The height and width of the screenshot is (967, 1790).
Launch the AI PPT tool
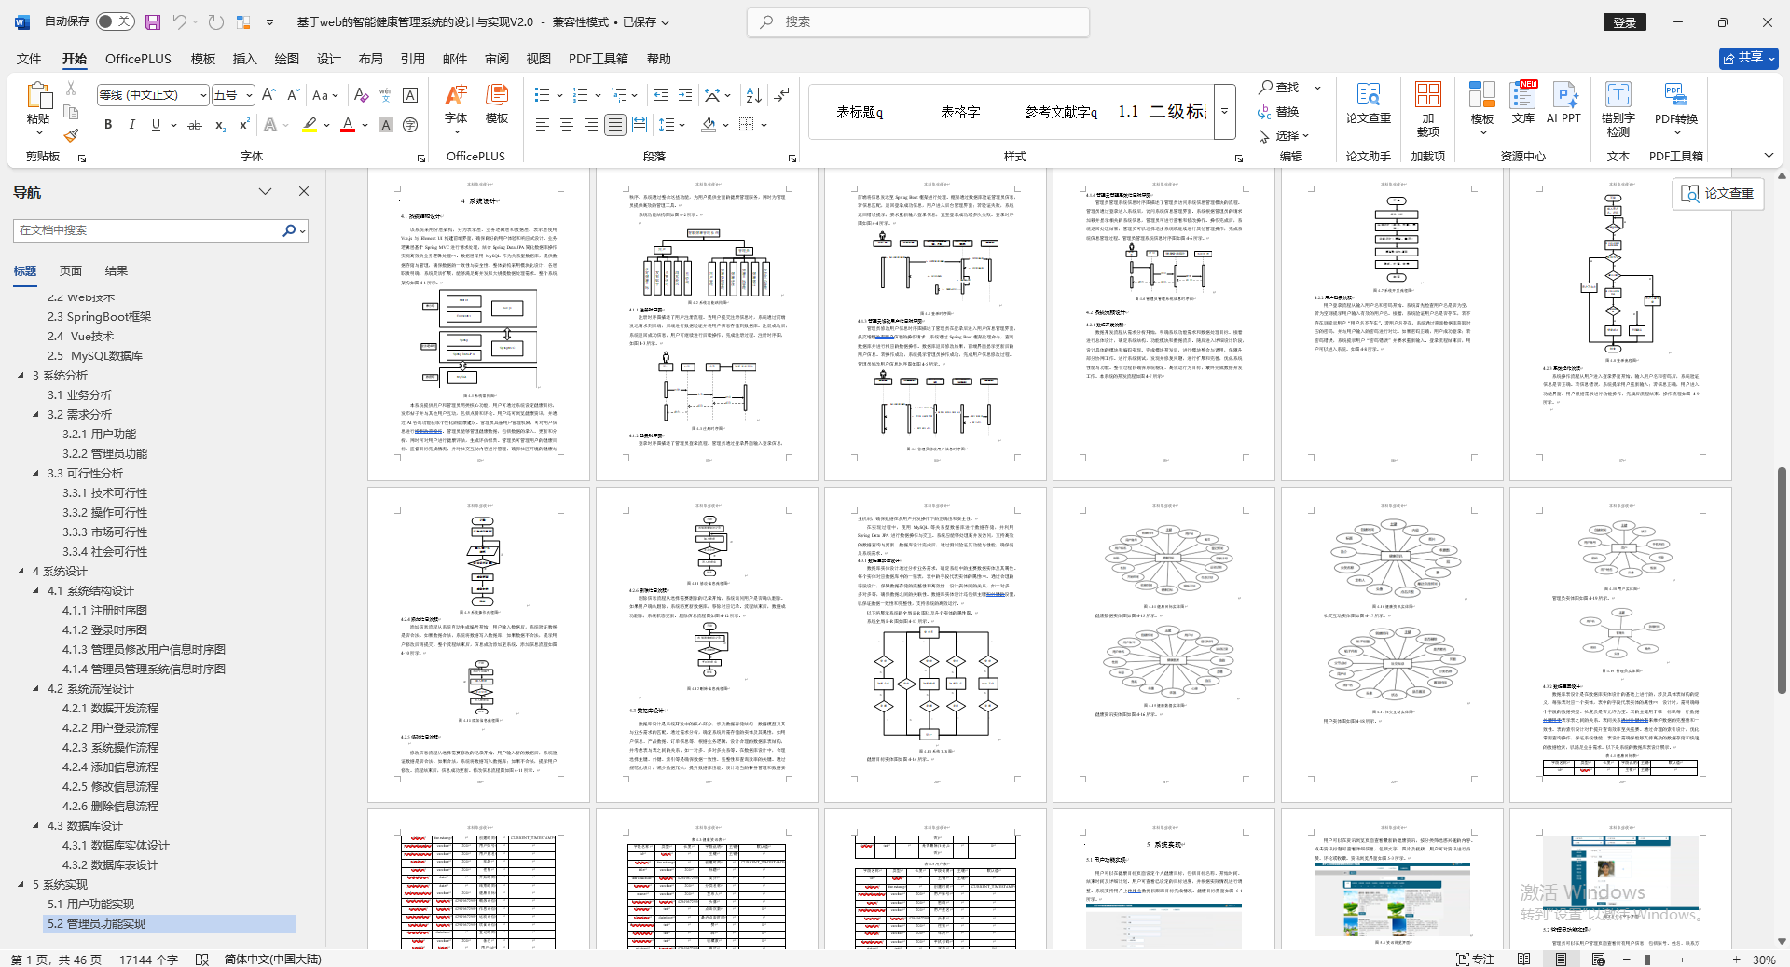pyautogui.click(x=1563, y=105)
